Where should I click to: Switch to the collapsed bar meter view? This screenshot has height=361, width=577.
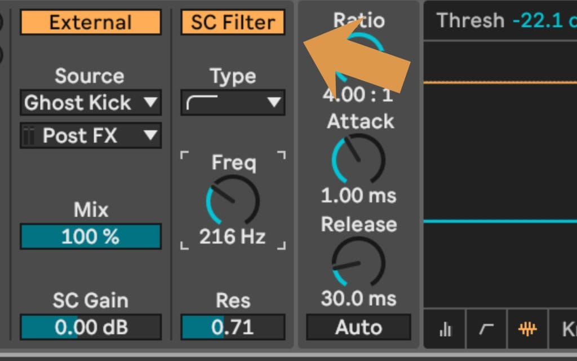click(x=445, y=329)
